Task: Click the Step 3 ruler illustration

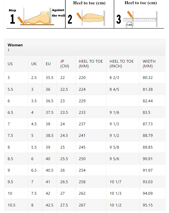Action: coord(140,20)
